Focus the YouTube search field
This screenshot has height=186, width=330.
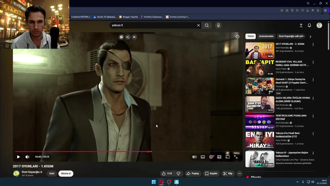point(153,25)
